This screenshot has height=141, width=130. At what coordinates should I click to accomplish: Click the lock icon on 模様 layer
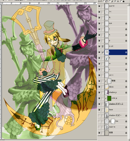click(x=126, y=81)
